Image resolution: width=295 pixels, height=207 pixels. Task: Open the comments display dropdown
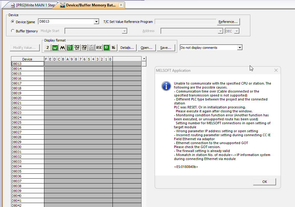point(240,48)
